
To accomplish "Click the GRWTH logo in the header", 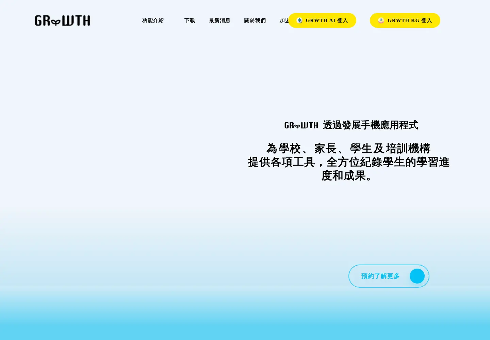I will pos(62,21).
